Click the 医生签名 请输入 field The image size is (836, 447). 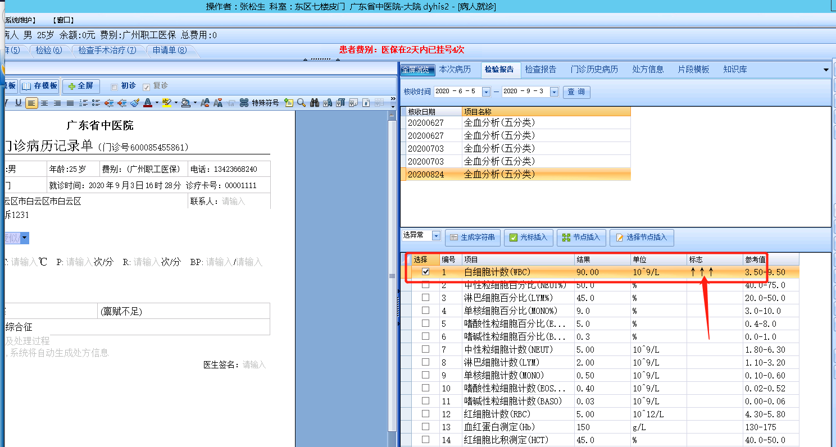pyautogui.click(x=254, y=365)
